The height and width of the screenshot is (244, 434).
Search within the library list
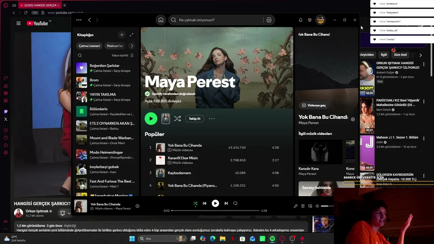(x=80, y=55)
